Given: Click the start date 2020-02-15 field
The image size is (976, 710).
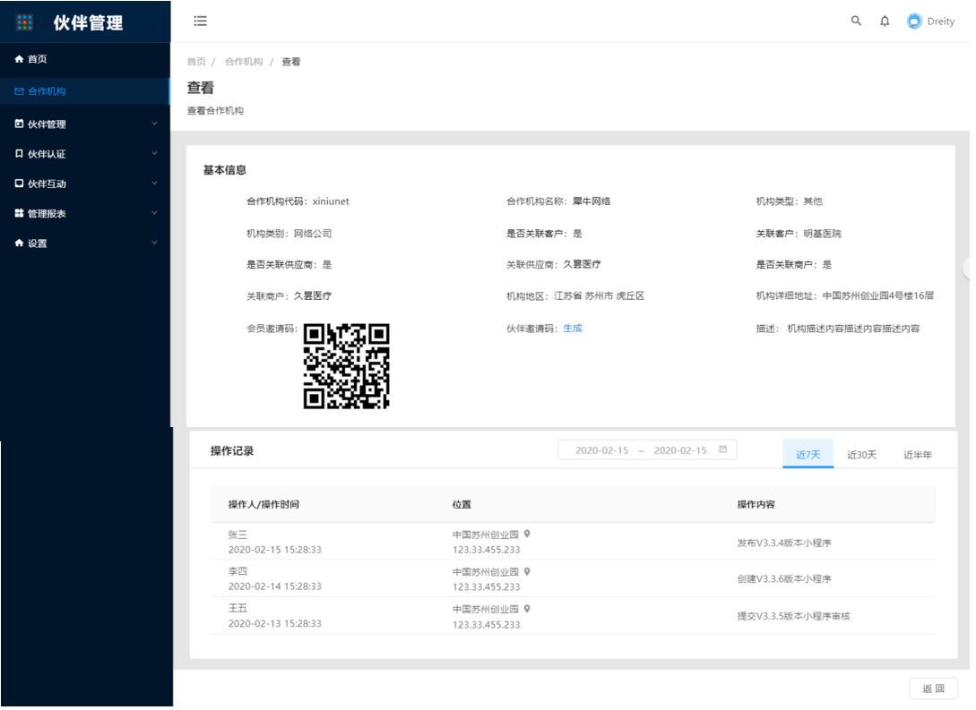Looking at the screenshot, I should pyautogui.click(x=601, y=450).
